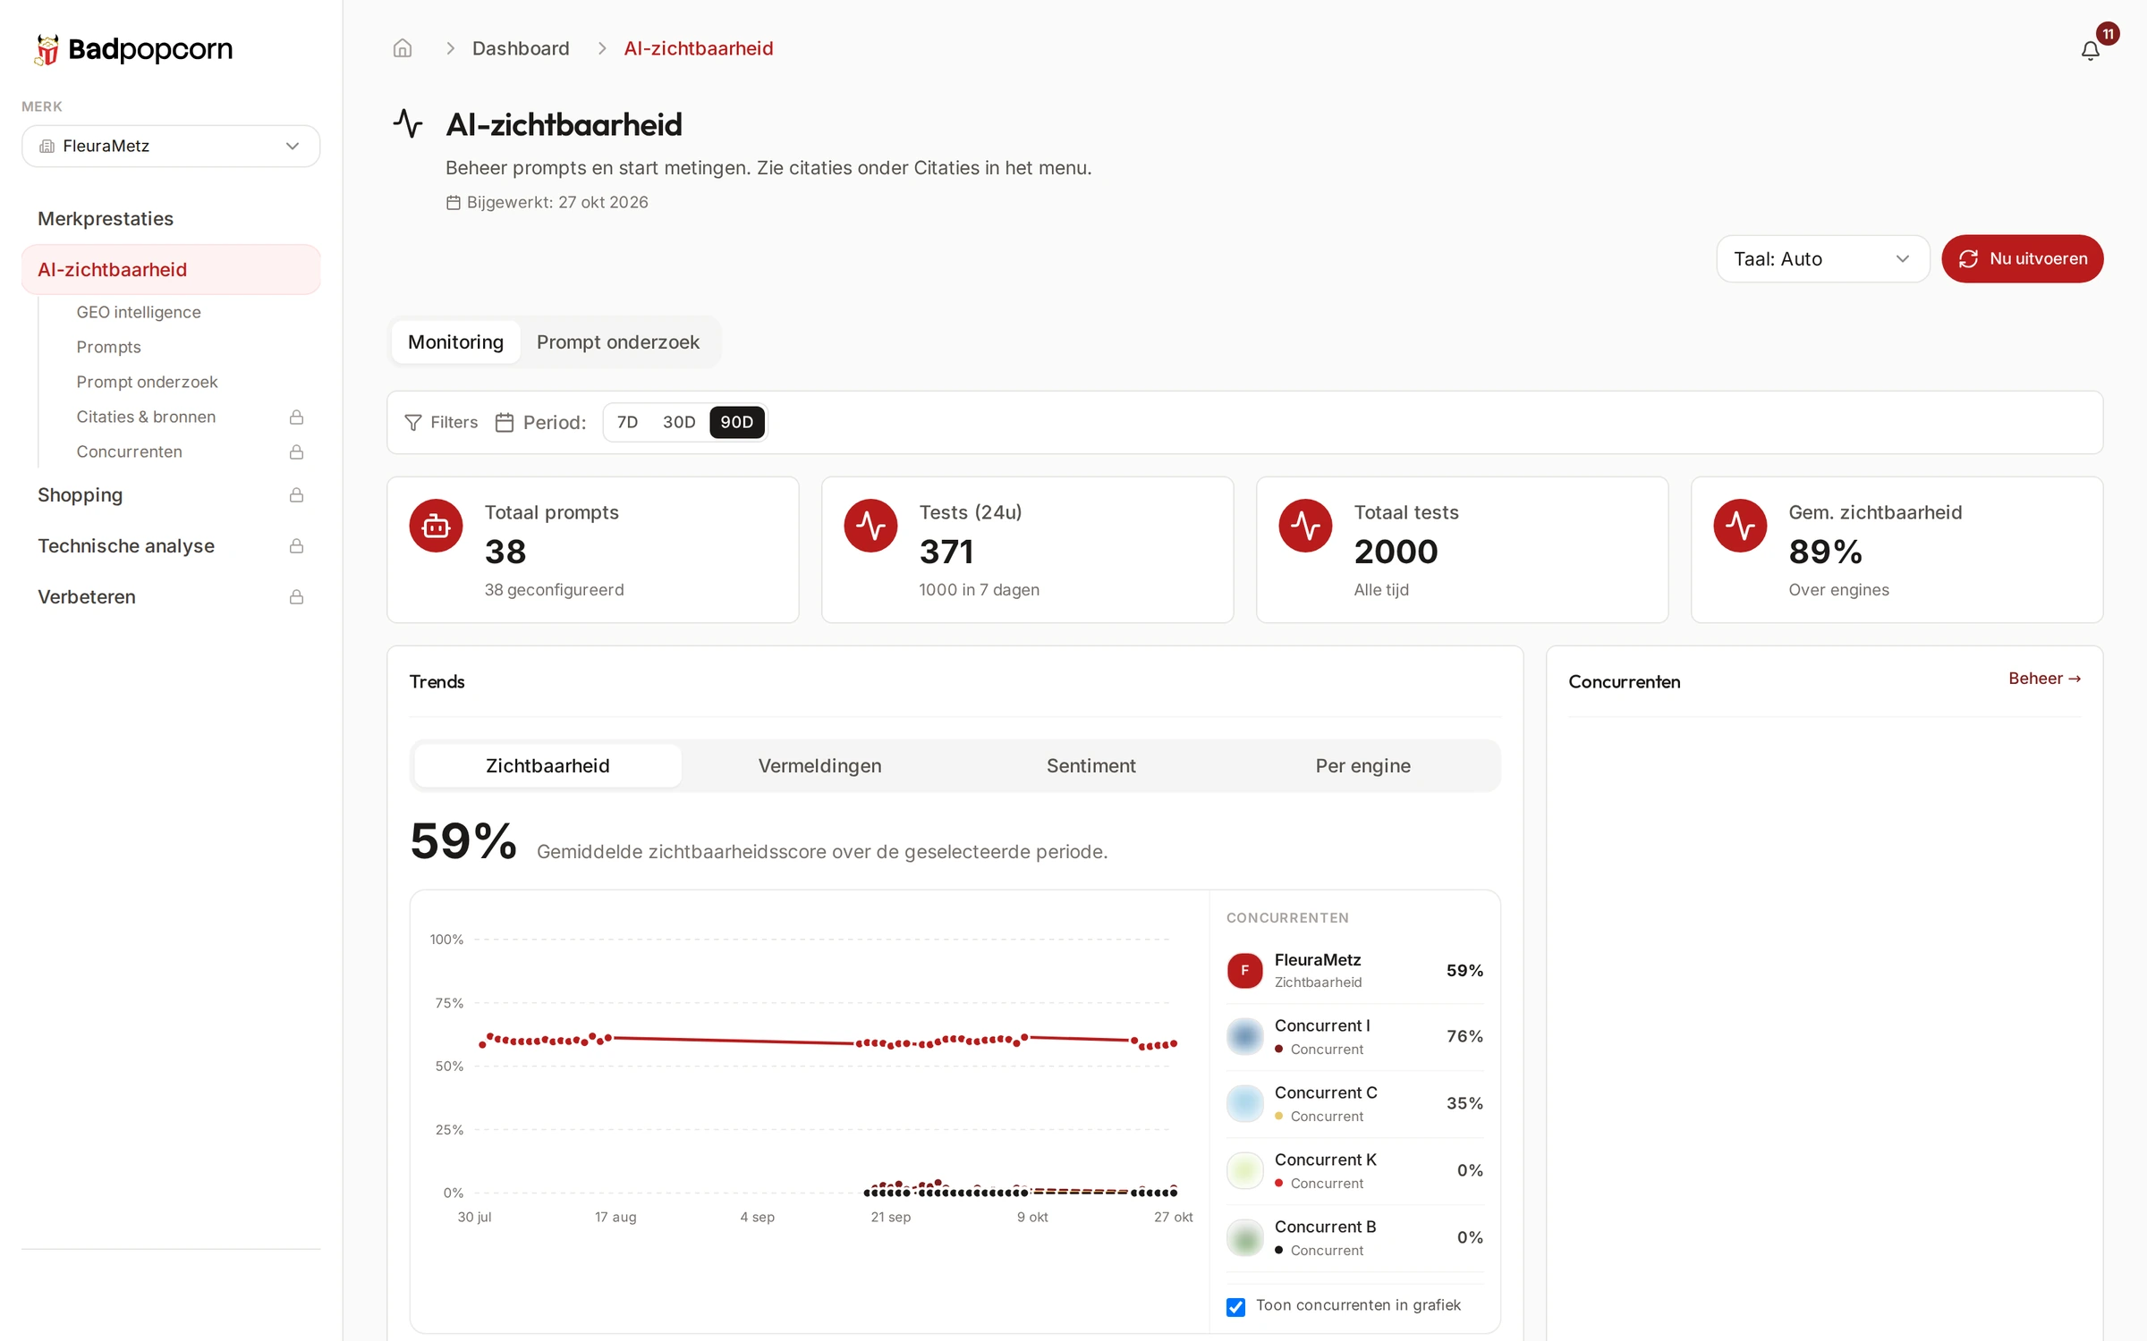Click the pulse icon on Tests (24u) card

(x=870, y=526)
